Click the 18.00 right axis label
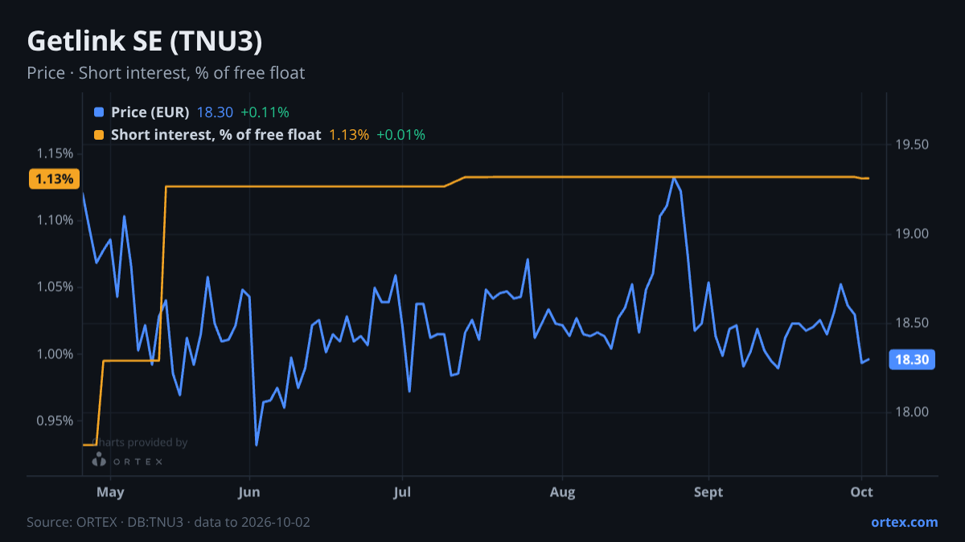 (910, 412)
